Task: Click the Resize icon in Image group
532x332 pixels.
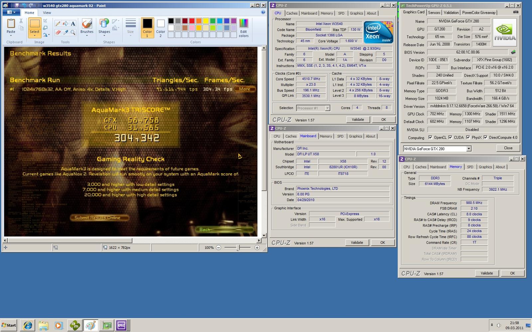Action: click(x=45, y=28)
